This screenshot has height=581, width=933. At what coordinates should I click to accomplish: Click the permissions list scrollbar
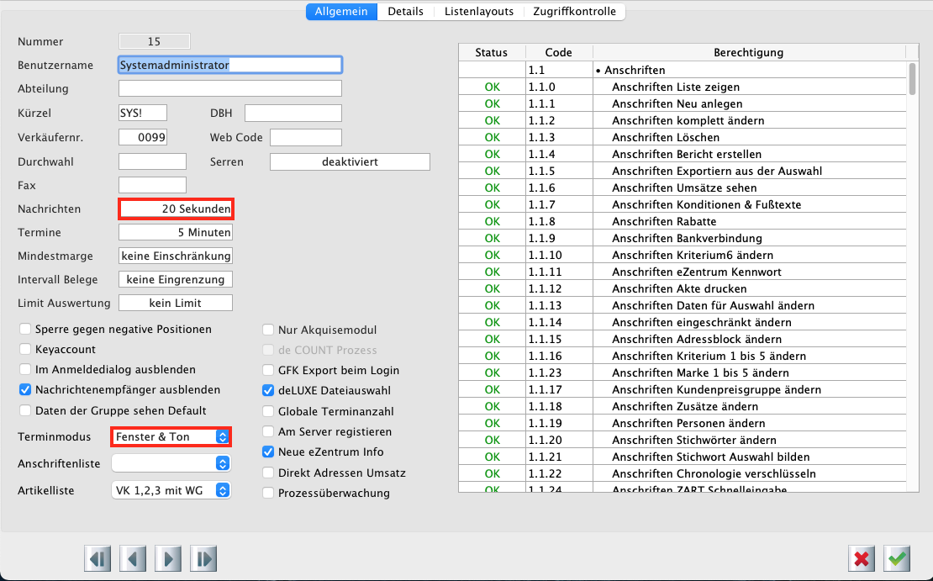coord(913,81)
